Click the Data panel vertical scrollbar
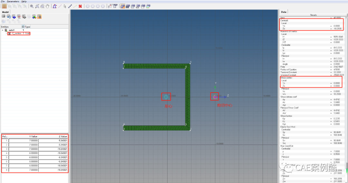348x183 pixels. click(347, 100)
